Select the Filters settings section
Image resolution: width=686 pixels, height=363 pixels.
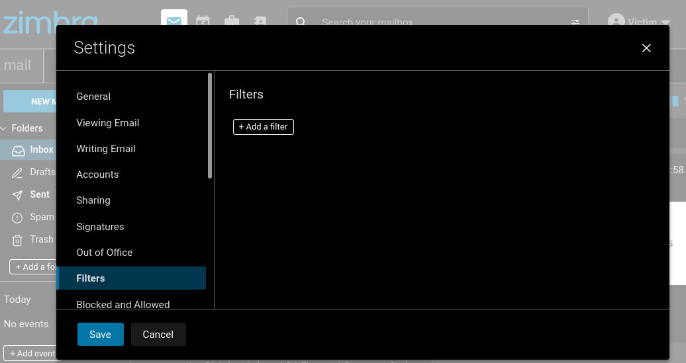coord(131,278)
